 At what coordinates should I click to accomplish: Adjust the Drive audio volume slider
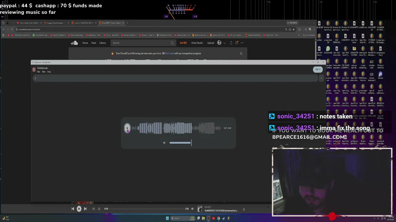(x=180, y=143)
